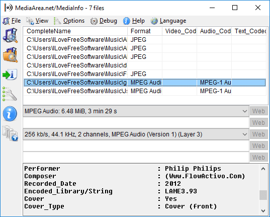Screen dimensions: 270x217
Task: Click the details pane scrollbar thumb
Action: click(263, 195)
